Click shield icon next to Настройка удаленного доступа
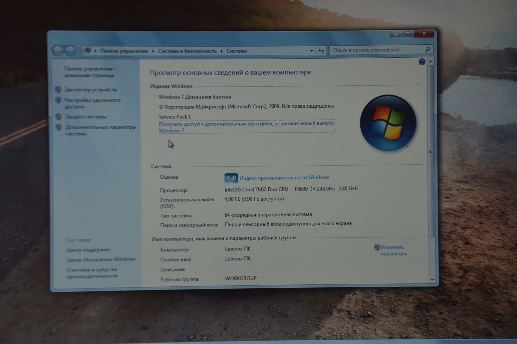The image size is (517, 344). pyautogui.click(x=58, y=100)
